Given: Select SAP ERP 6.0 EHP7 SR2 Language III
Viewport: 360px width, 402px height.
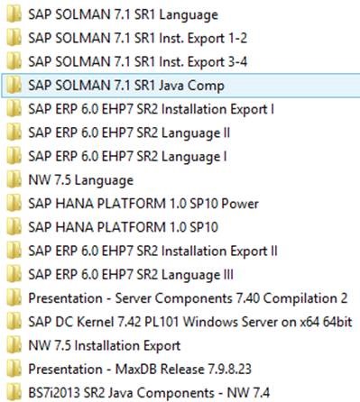Looking at the screenshot, I should coord(131,275).
